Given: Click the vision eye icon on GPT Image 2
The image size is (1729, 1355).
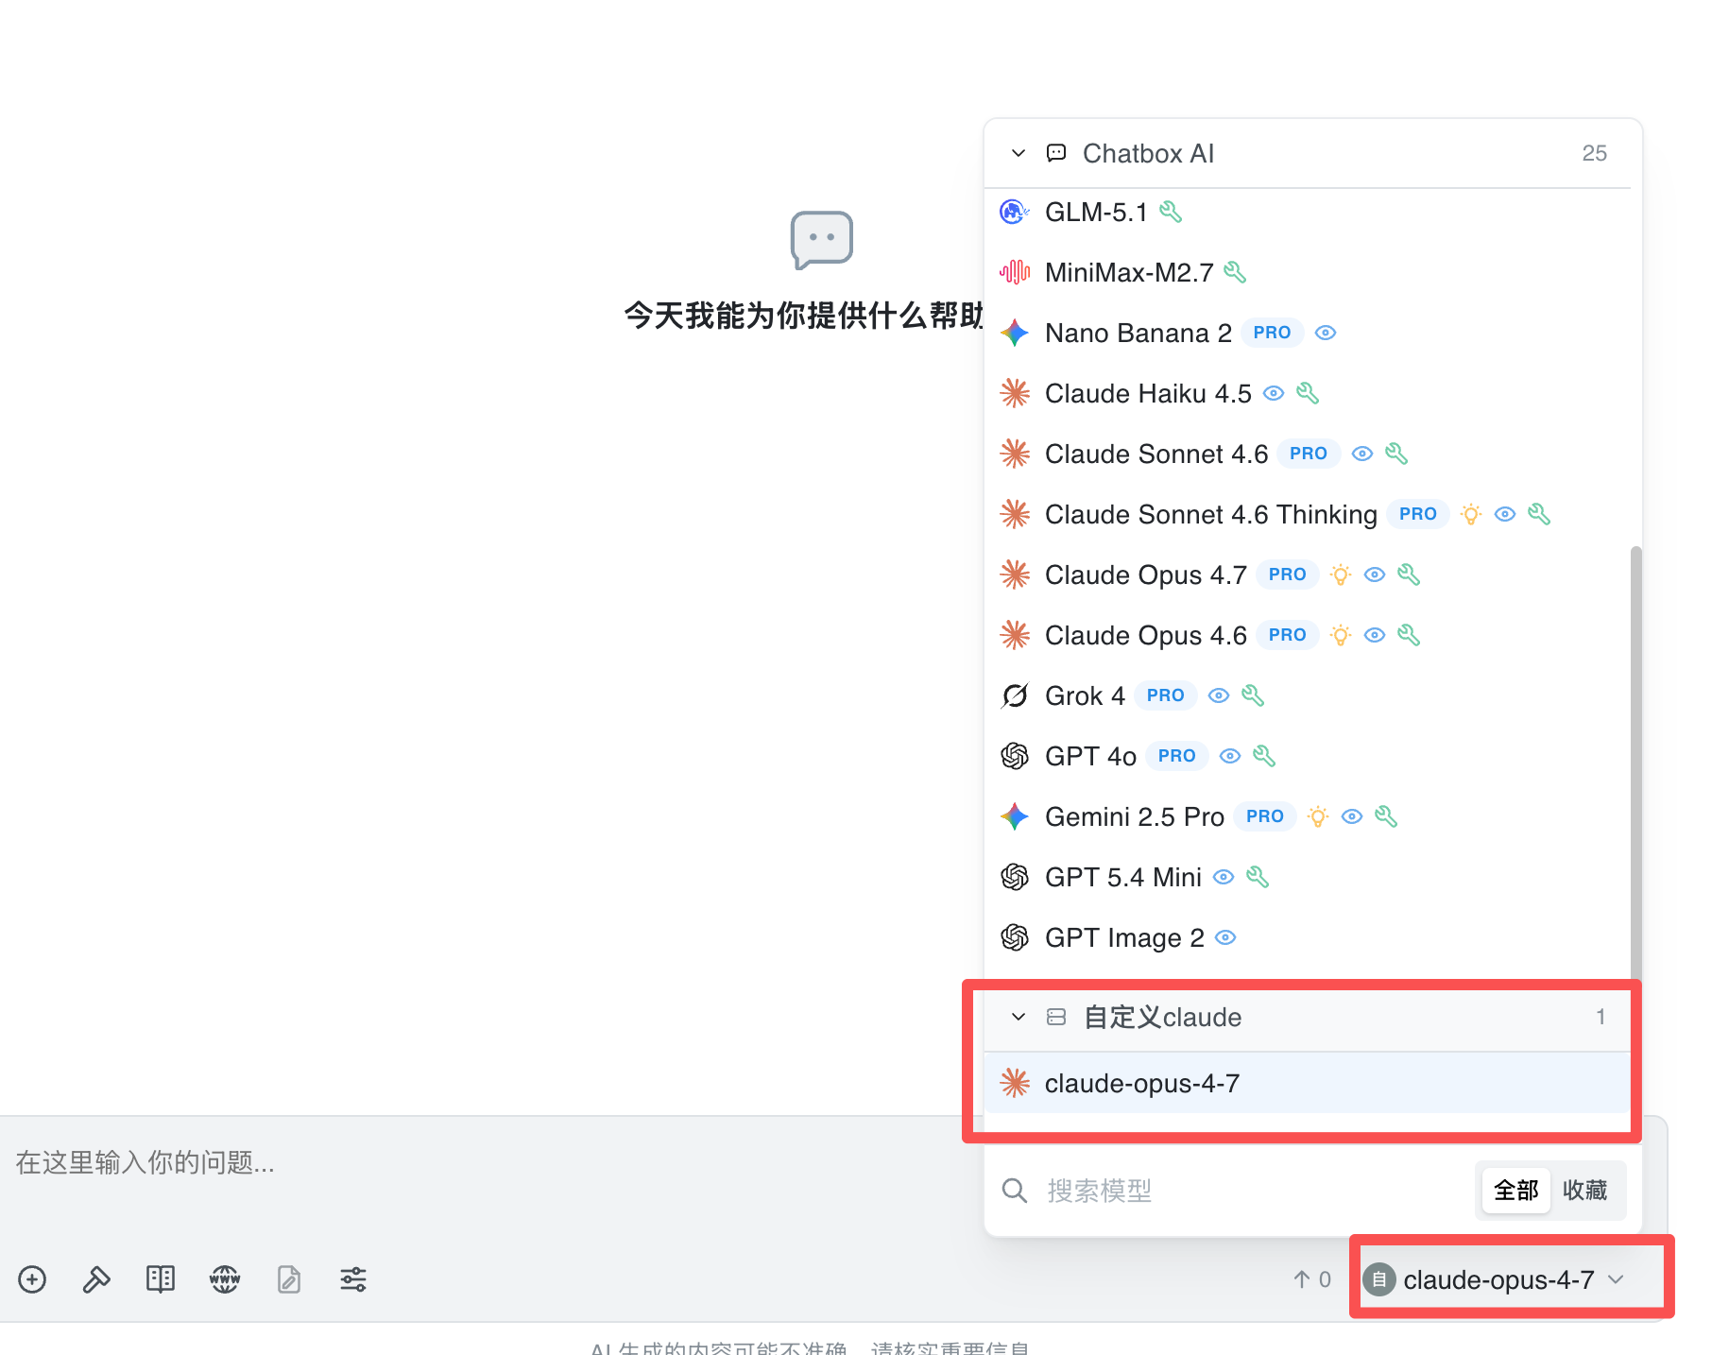Looking at the screenshot, I should point(1225,937).
